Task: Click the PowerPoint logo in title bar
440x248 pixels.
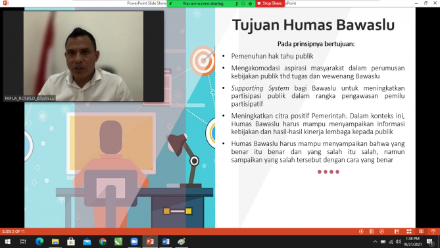Action: click(5, 3)
